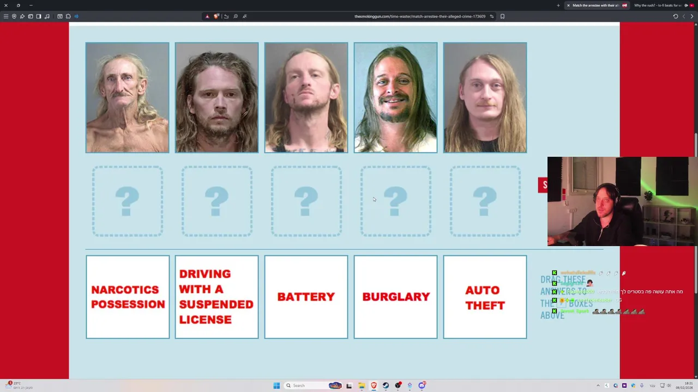This screenshot has height=392, width=698.
Task: Click question box under fifth mugshot
Action: (x=485, y=201)
